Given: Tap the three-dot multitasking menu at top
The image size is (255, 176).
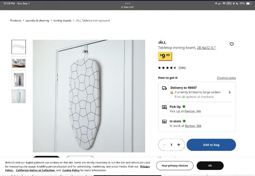Looking at the screenshot, I should (x=128, y=3).
